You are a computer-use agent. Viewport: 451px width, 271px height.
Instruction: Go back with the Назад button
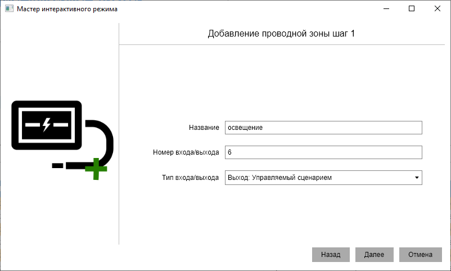[331, 255]
